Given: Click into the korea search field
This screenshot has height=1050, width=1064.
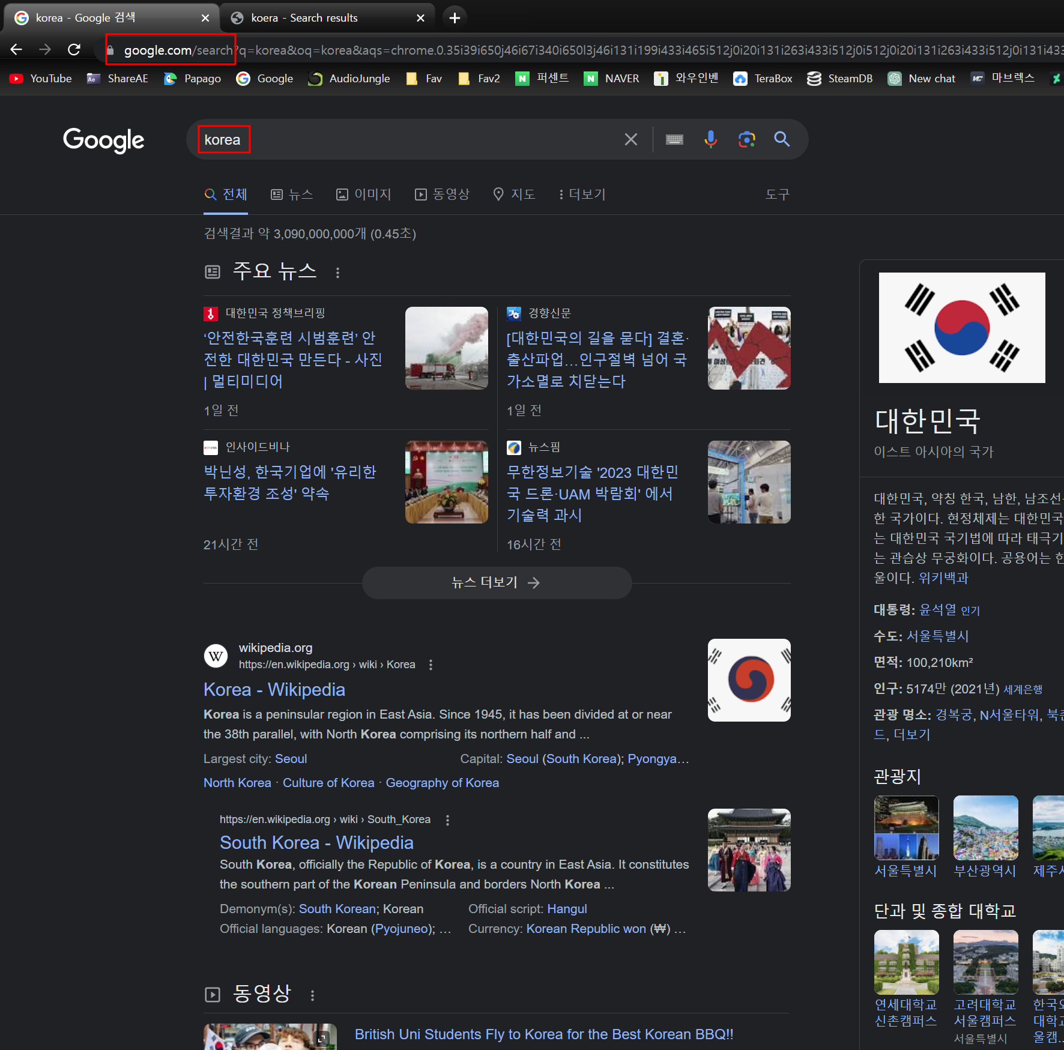Looking at the screenshot, I should [x=408, y=140].
